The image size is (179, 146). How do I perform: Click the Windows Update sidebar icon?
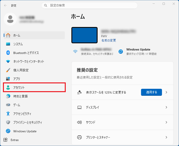coord(8,131)
